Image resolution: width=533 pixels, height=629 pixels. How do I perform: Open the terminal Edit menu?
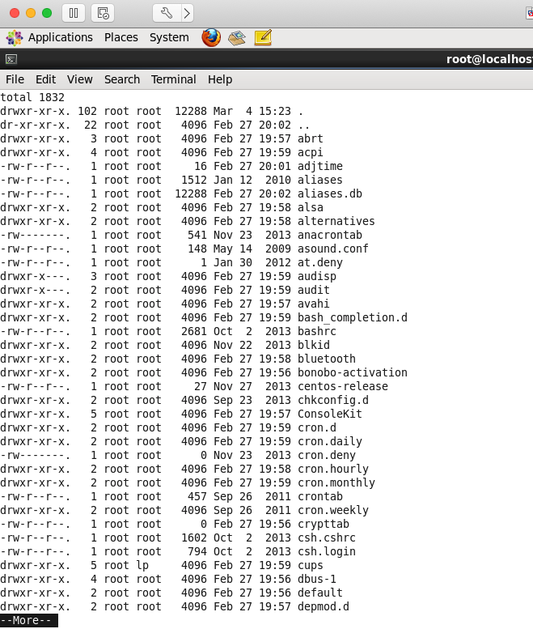point(45,79)
